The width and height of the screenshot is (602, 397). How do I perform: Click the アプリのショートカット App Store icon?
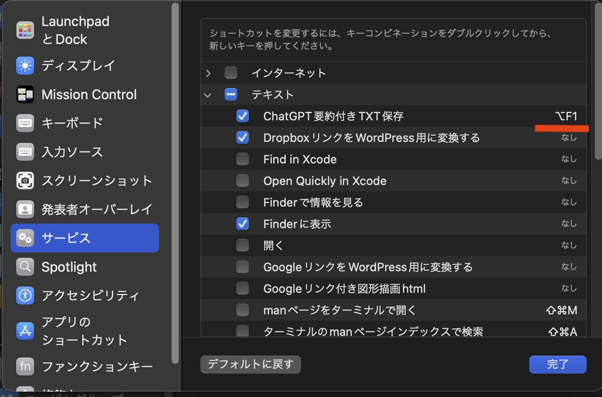coord(25,331)
